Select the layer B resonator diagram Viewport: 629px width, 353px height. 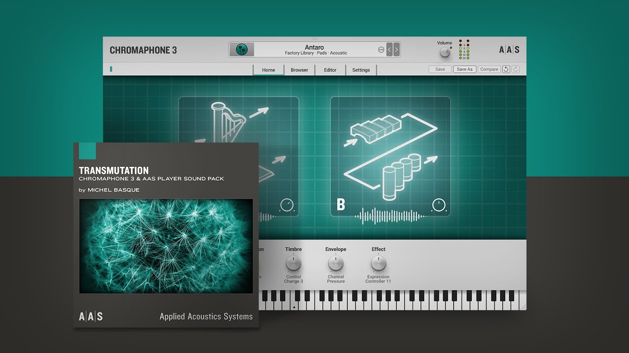(390, 156)
